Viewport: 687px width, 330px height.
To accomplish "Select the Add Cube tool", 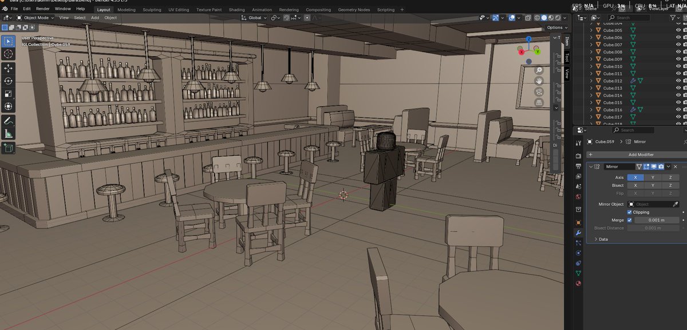I will (x=9, y=148).
